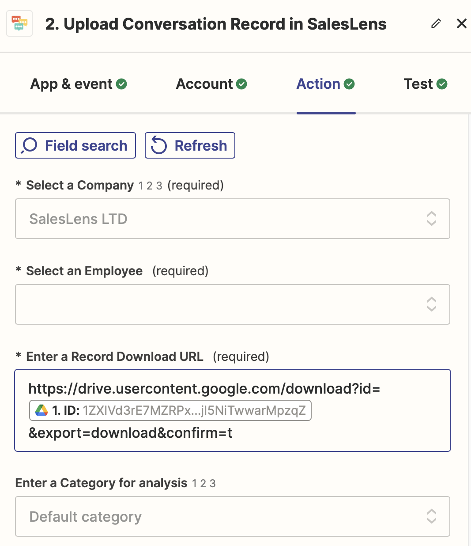Click the green checkmark beside Account
The image size is (471, 546).
(x=242, y=84)
